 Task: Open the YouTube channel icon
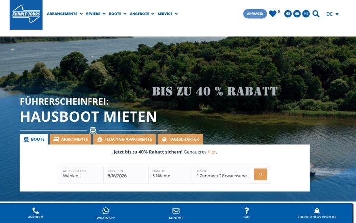(297, 14)
